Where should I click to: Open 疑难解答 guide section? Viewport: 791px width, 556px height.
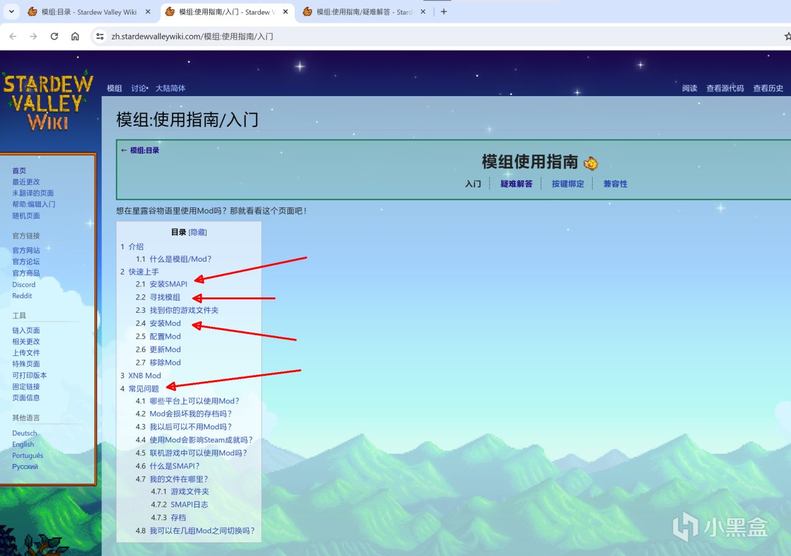tap(516, 184)
